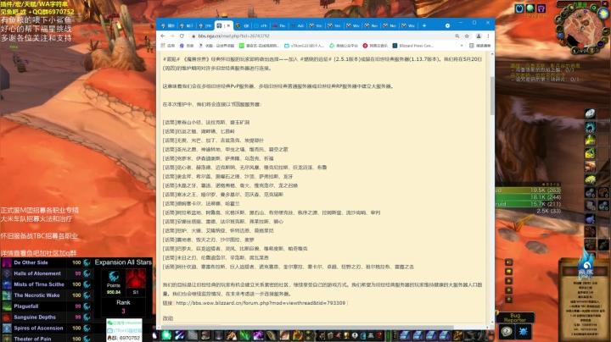Click the De Other Side dungeon thumbnail
611x342 pixels.
[x=7, y=262]
